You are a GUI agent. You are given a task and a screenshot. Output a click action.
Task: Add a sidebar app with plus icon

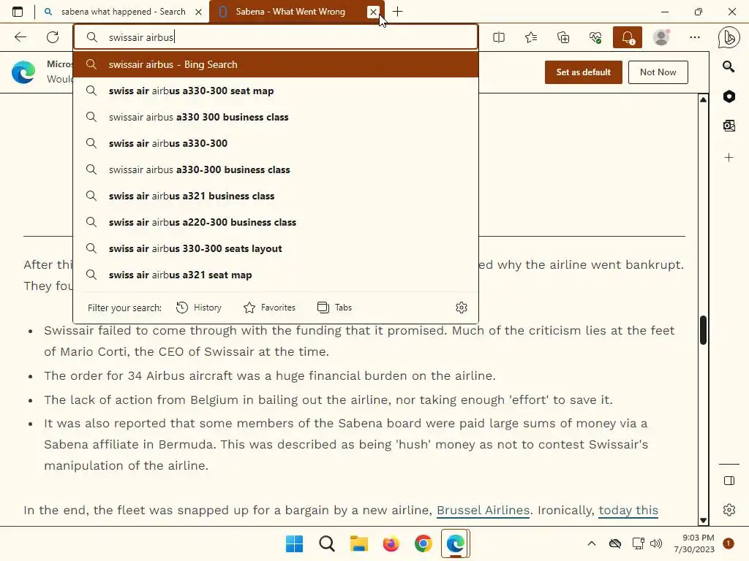point(729,158)
